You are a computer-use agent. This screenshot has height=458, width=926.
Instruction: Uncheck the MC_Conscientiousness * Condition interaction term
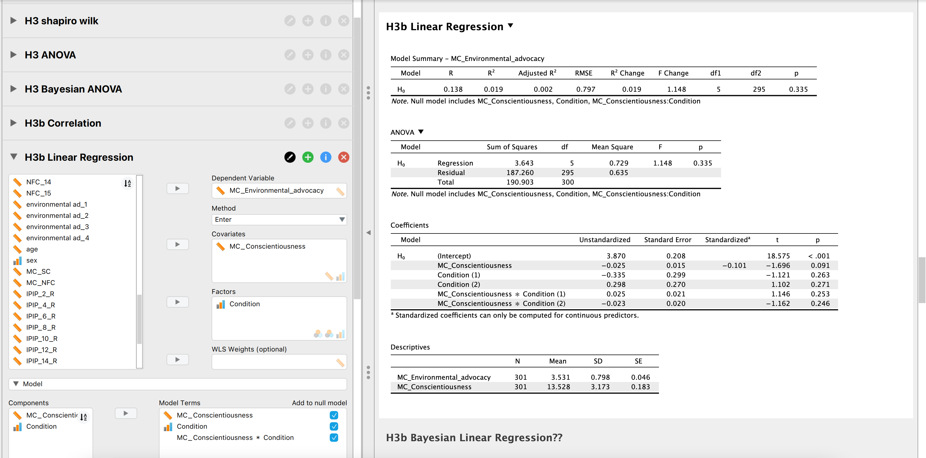[x=334, y=438]
